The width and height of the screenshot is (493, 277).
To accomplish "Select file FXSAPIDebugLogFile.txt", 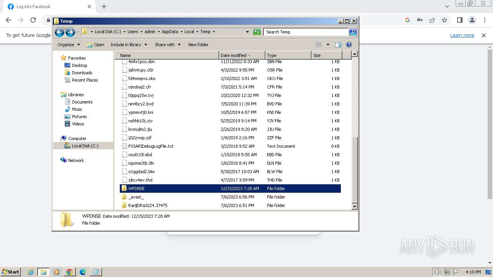I will click(230, 146).
